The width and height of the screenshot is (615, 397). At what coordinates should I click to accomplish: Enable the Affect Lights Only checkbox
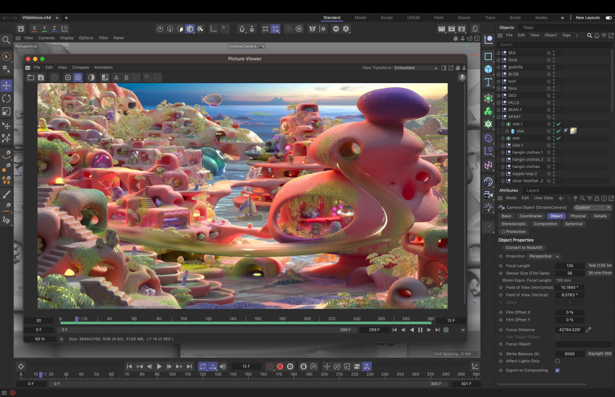coord(557,361)
